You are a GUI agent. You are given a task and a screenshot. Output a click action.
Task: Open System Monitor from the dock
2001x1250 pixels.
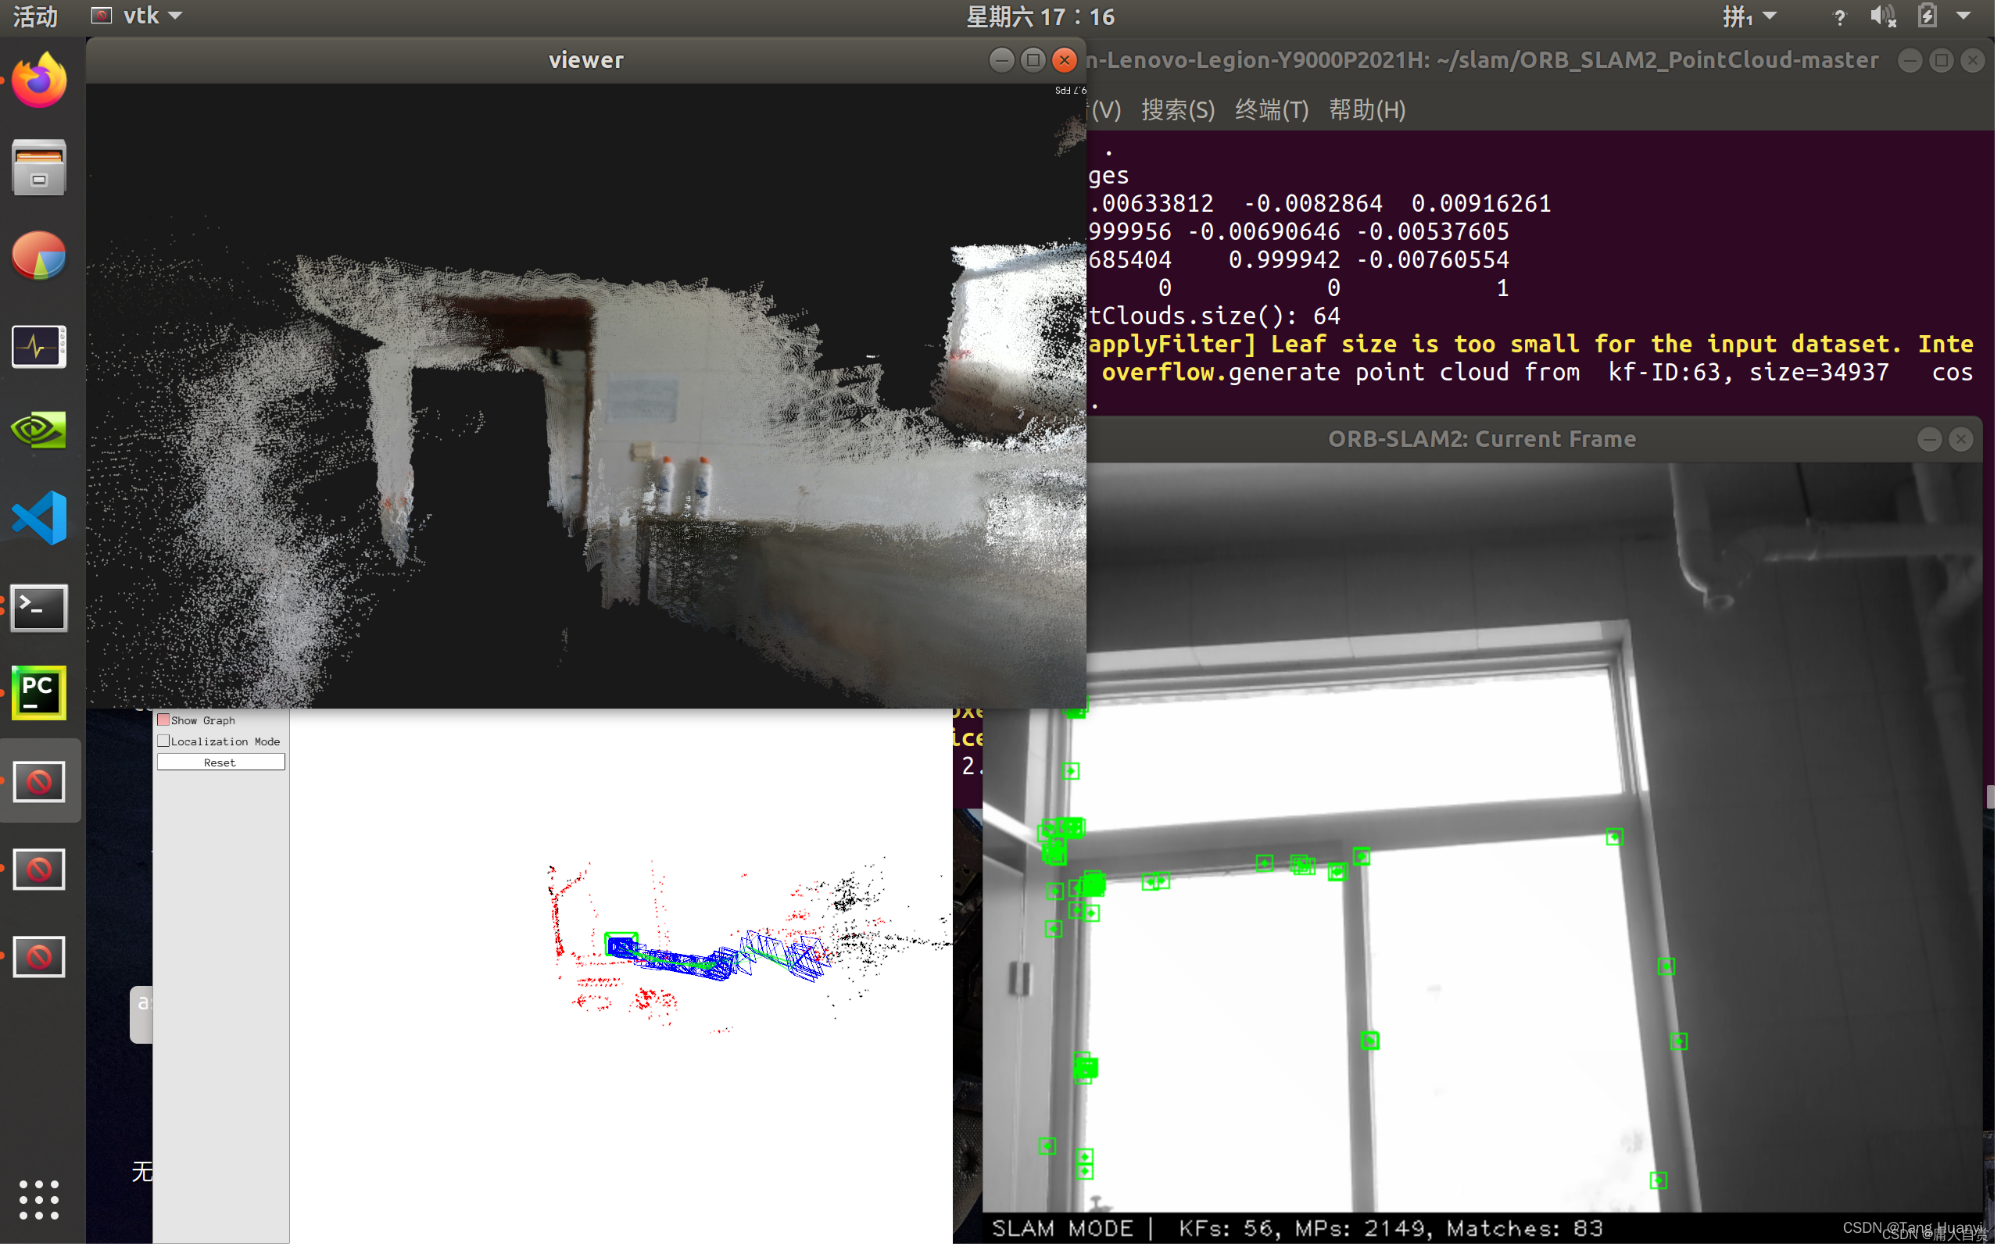pyautogui.click(x=39, y=346)
